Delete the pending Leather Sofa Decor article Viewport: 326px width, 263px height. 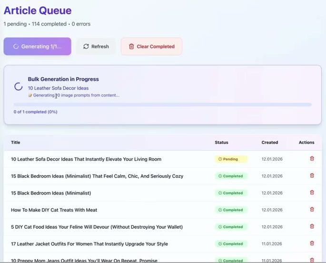[312, 158]
